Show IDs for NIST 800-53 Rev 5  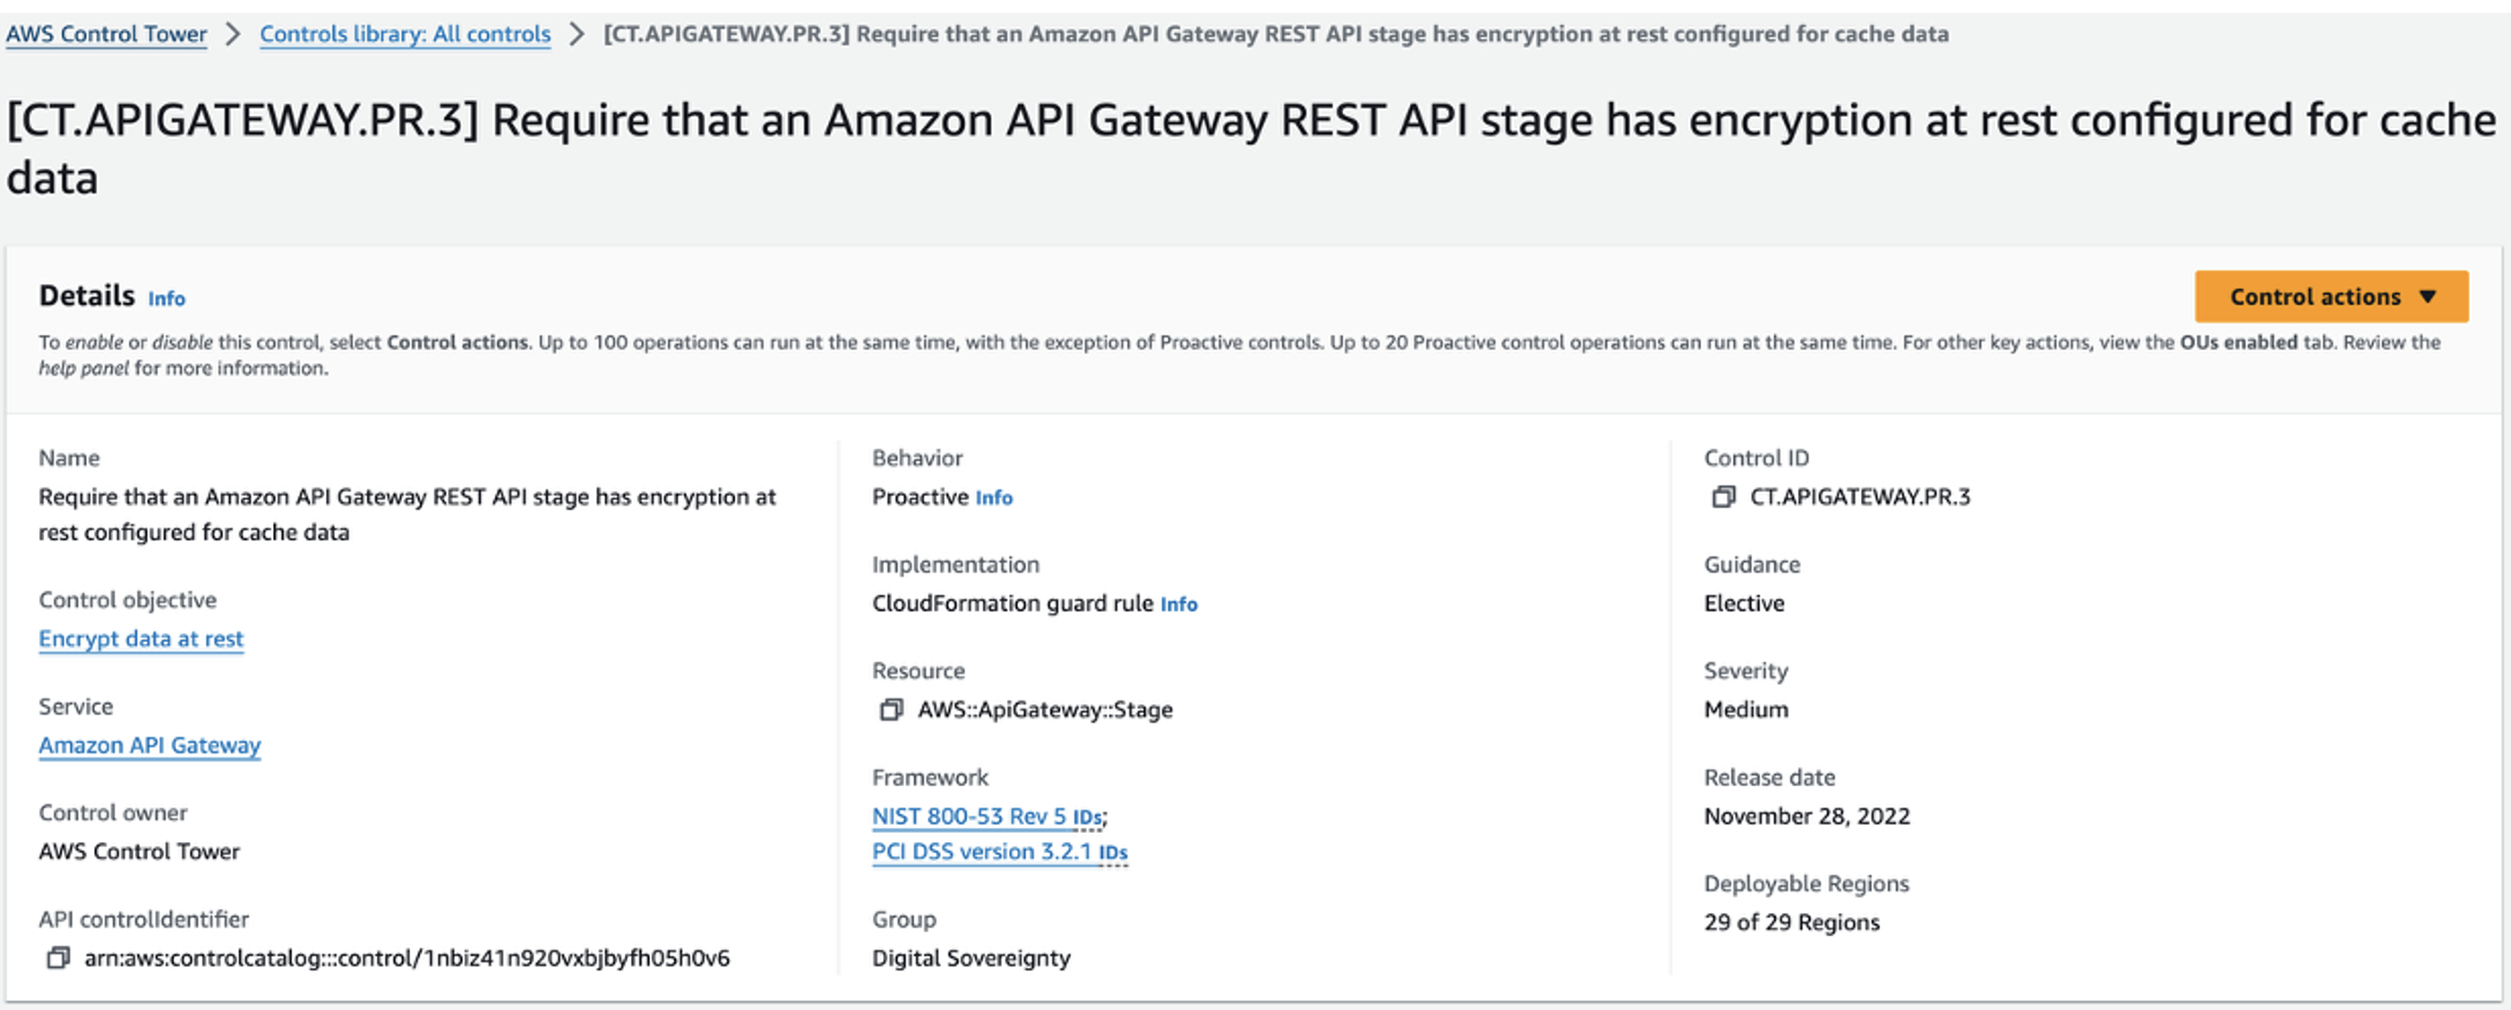click(x=1086, y=818)
